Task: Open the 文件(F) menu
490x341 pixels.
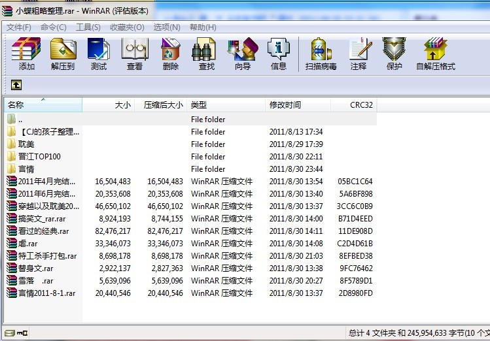Action: click(x=19, y=27)
